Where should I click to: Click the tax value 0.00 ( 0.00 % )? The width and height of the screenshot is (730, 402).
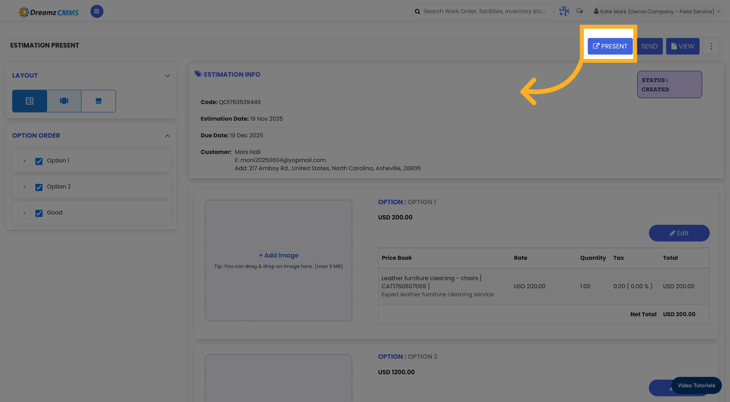click(633, 286)
